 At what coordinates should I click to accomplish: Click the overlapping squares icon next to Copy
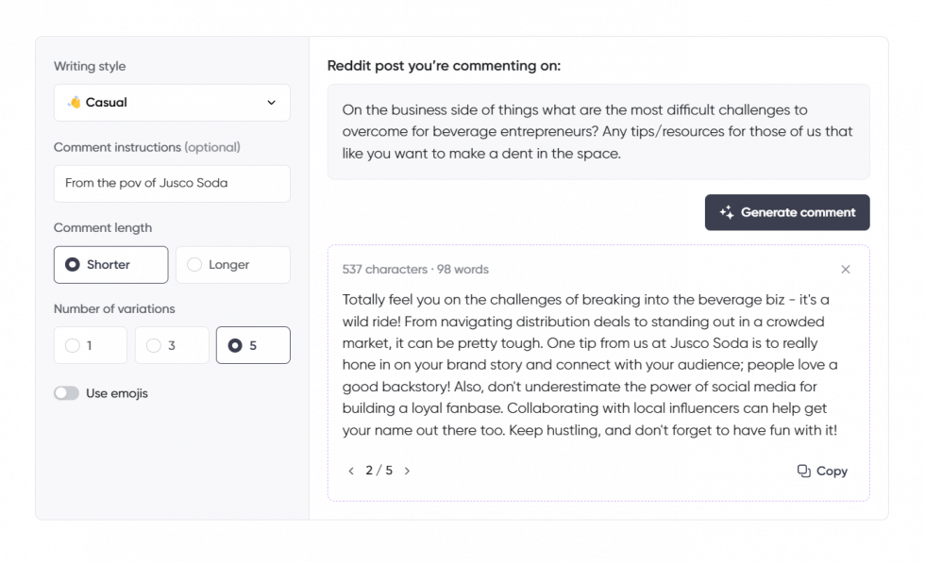pos(802,471)
